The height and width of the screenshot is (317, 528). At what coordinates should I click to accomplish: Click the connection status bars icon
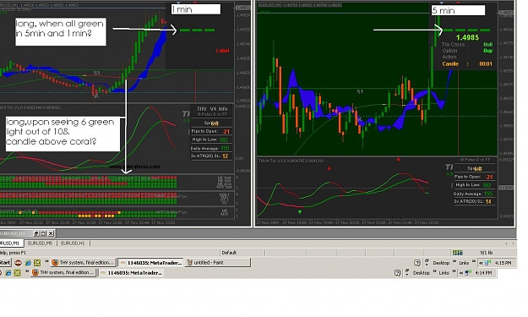click(457, 252)
